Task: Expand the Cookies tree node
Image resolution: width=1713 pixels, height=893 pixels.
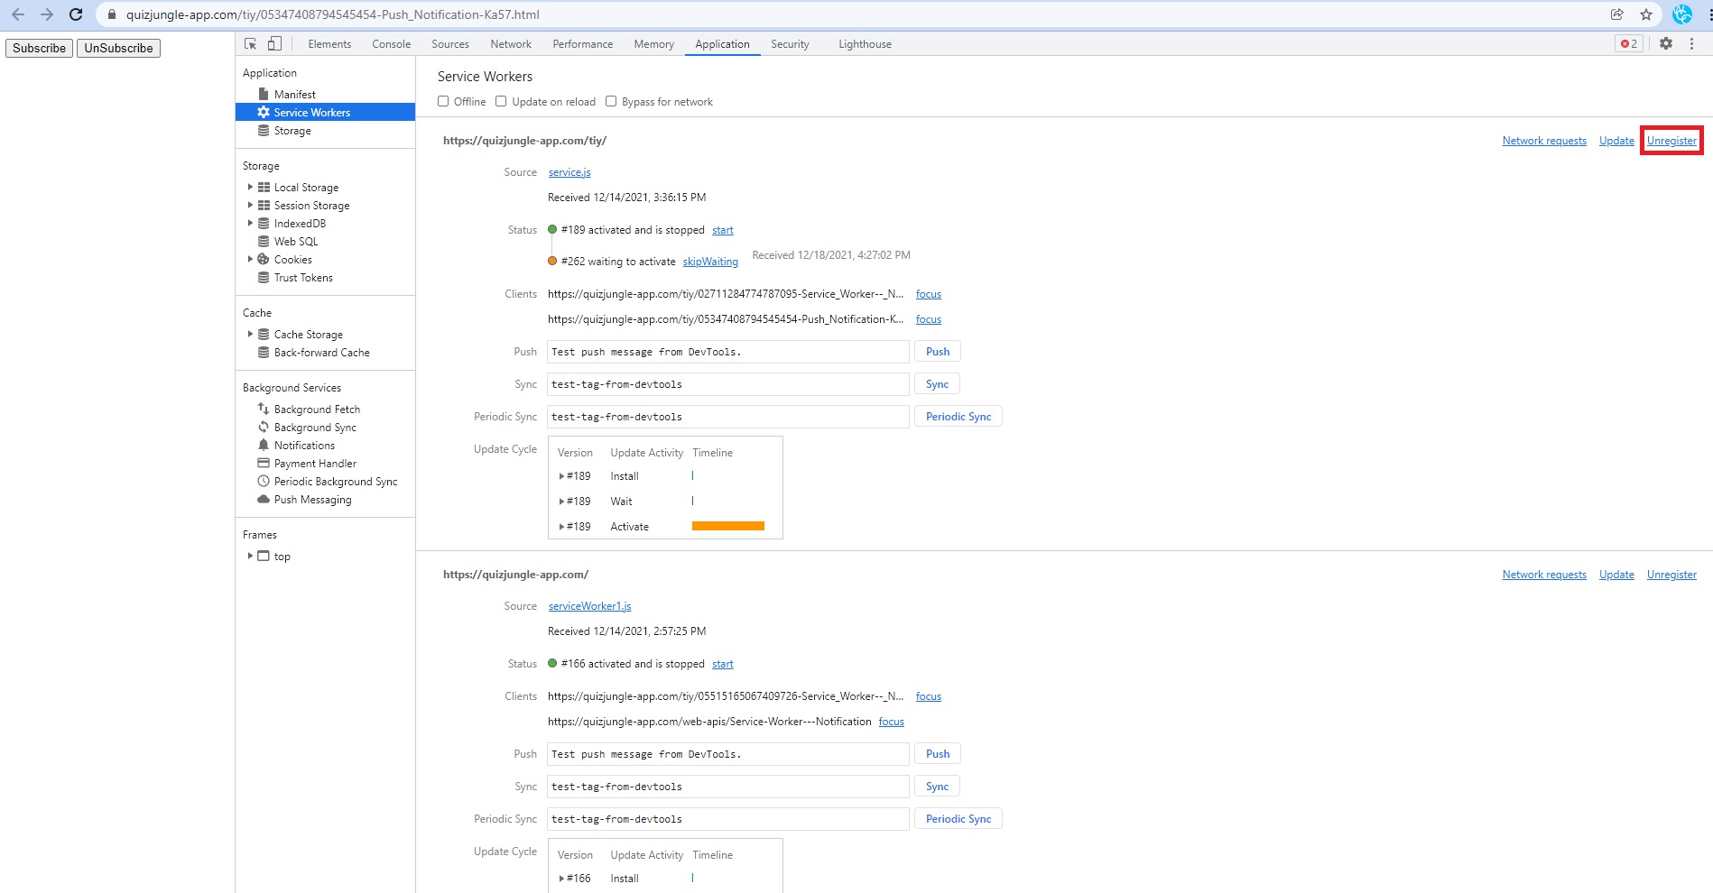Action: click(x=250, y=259)
